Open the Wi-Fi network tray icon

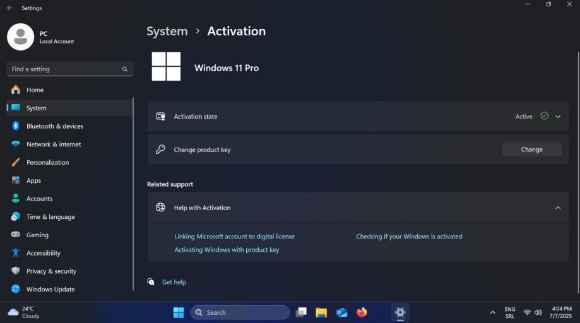[x=527, y=313]
